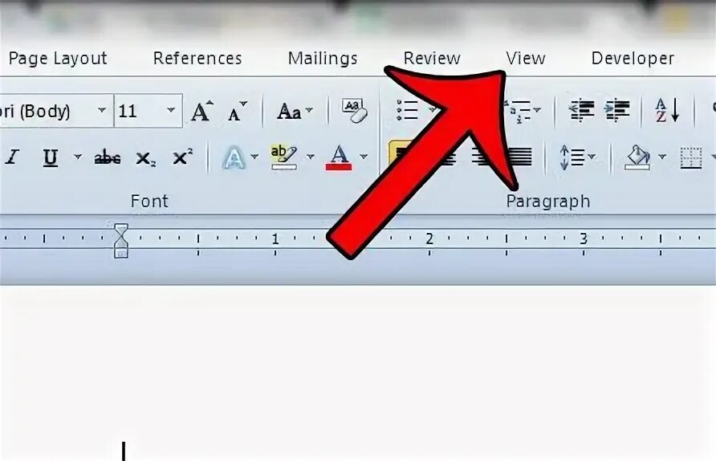The image size is (716, 461).
Task: Click the Sort A-Z icon
Action: pyautogui.click(x=667, y=111)
